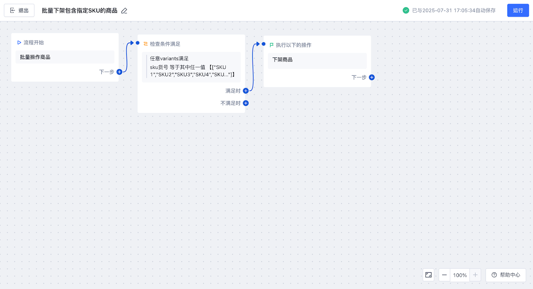Click the 执行以下的操作 node header
533x289 pixels.
293,45
